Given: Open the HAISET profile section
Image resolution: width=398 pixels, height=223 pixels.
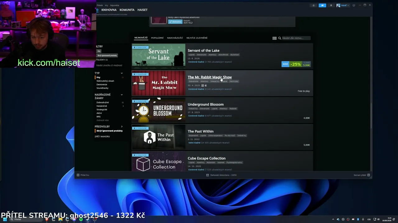Looking at the screenshot, I should tap(142, 10).
